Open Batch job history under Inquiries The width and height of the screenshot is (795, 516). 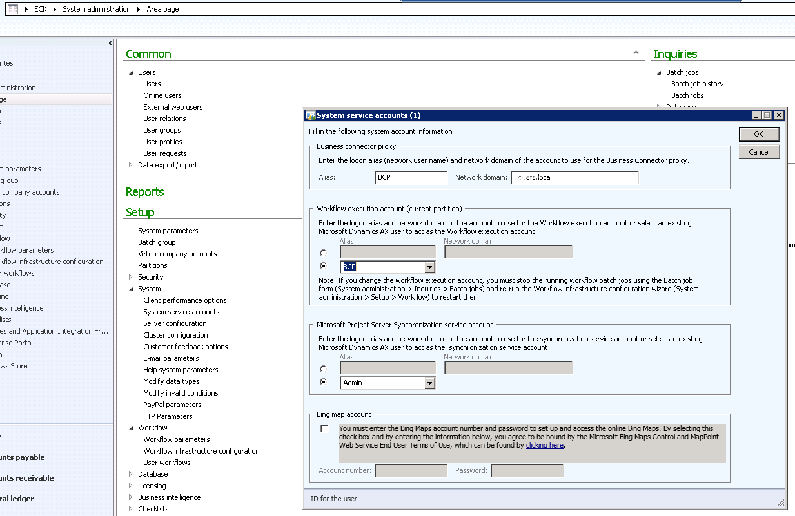click(697, 83)
